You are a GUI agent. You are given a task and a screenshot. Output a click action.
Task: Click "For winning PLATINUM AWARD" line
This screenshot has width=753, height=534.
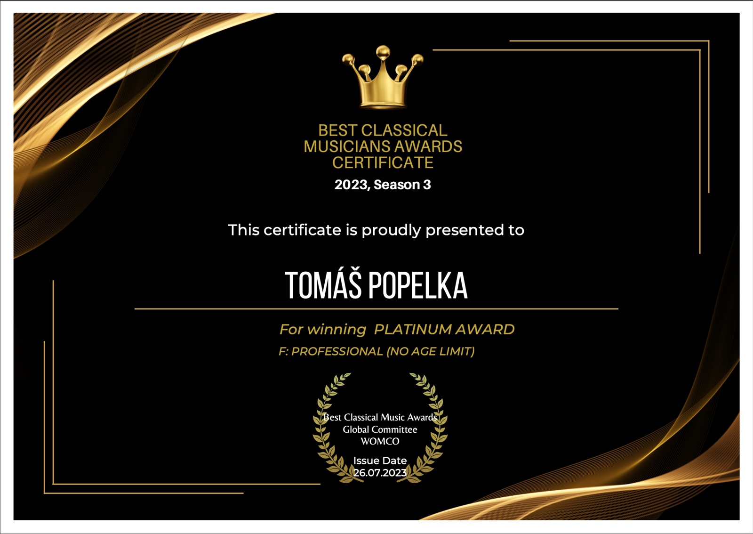pos(397,329)
